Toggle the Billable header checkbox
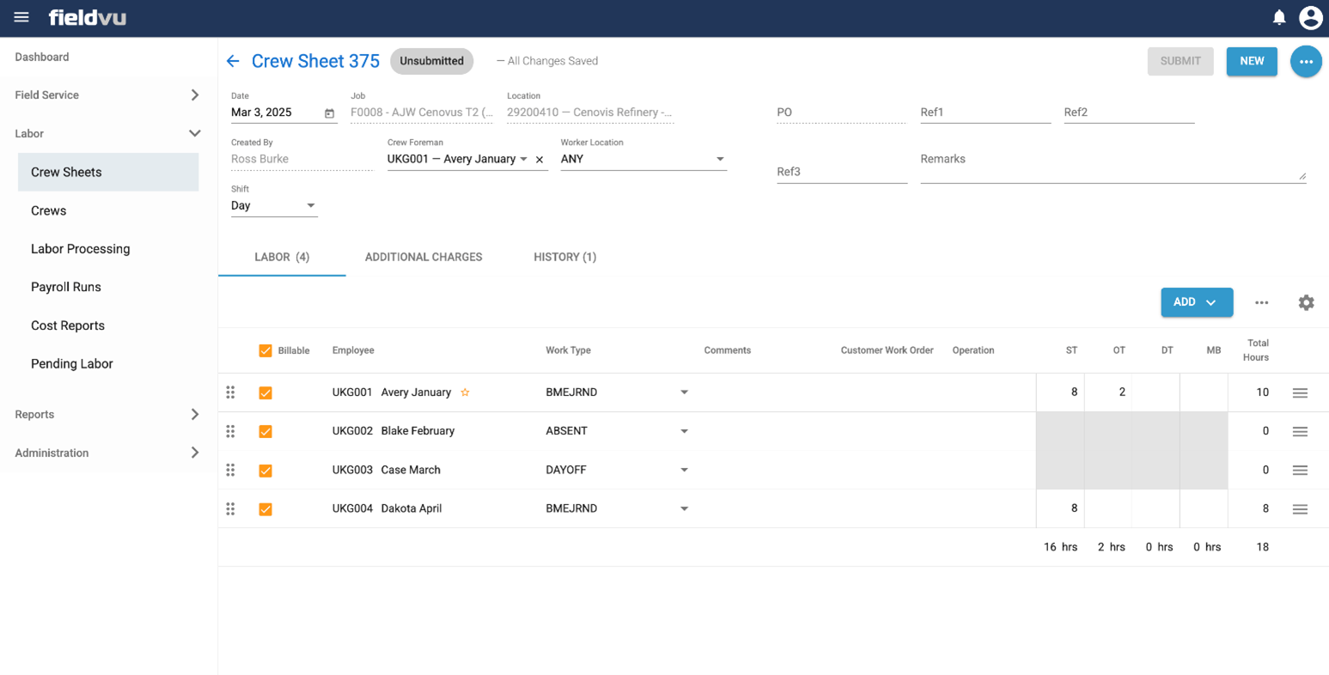Screen dimensions: 1329x675 (x=265, y=350)
